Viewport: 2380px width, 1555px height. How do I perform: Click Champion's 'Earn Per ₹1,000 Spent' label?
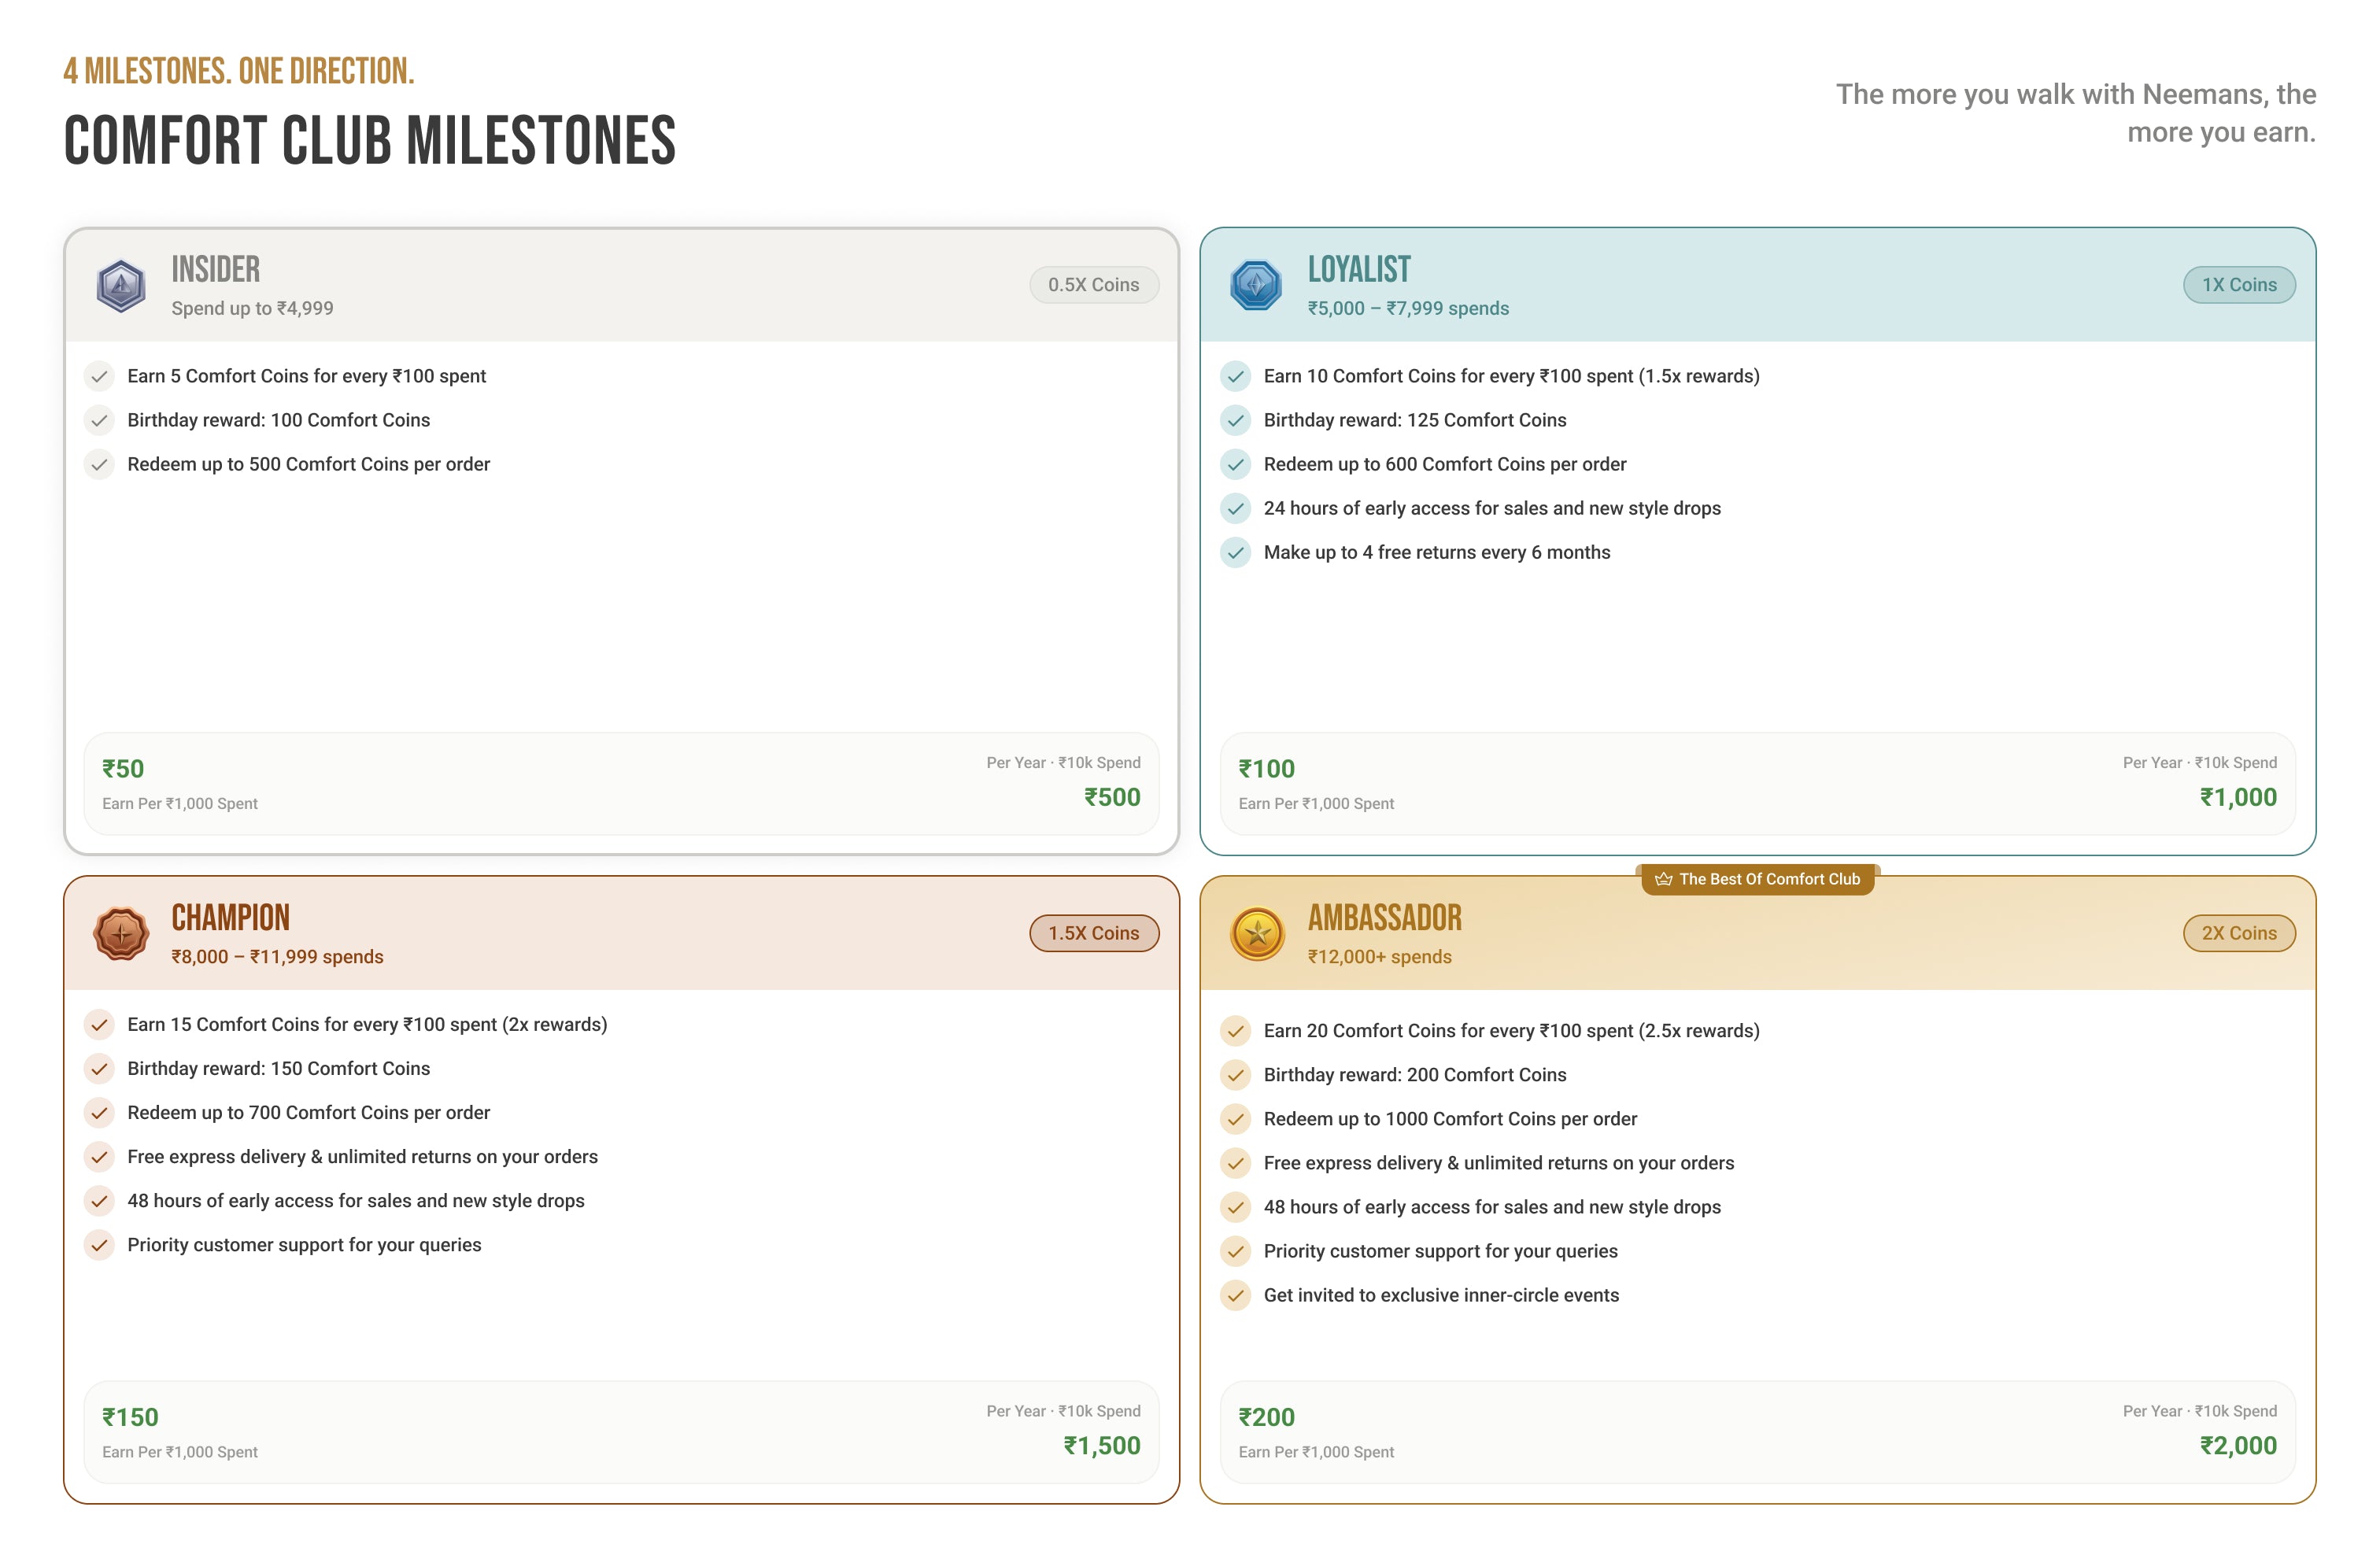(x=180, y=1452)
